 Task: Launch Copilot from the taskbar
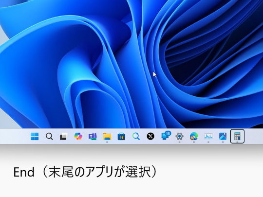[x=78, y=136]
